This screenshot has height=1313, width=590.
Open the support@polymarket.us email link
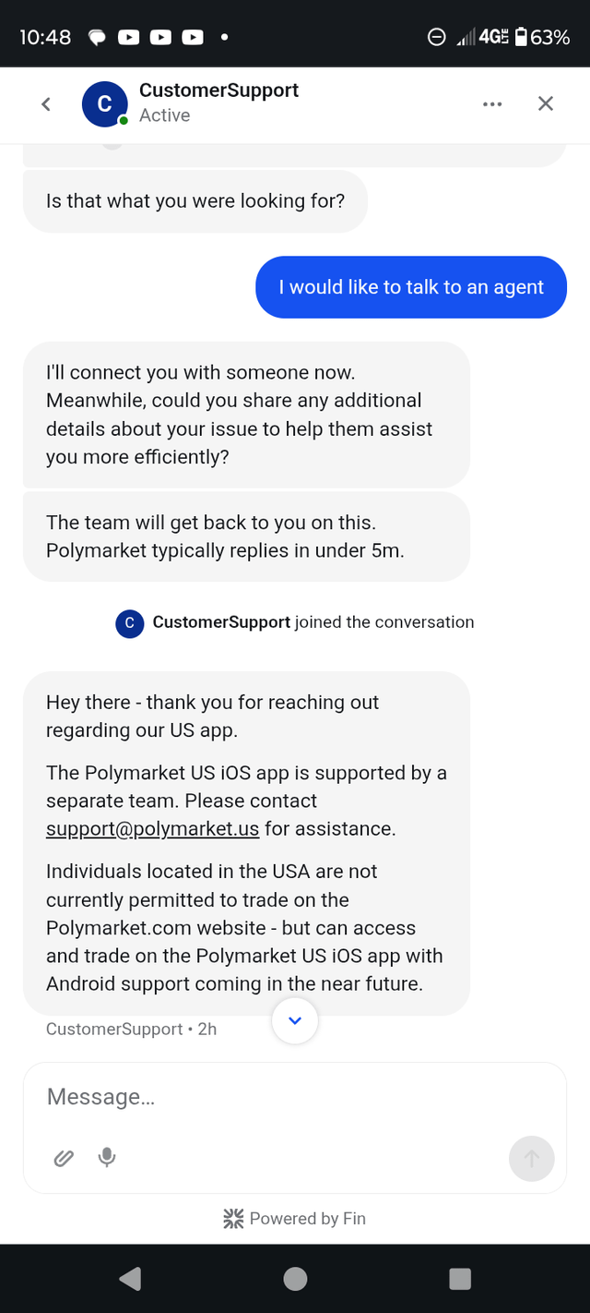[152, 828]
